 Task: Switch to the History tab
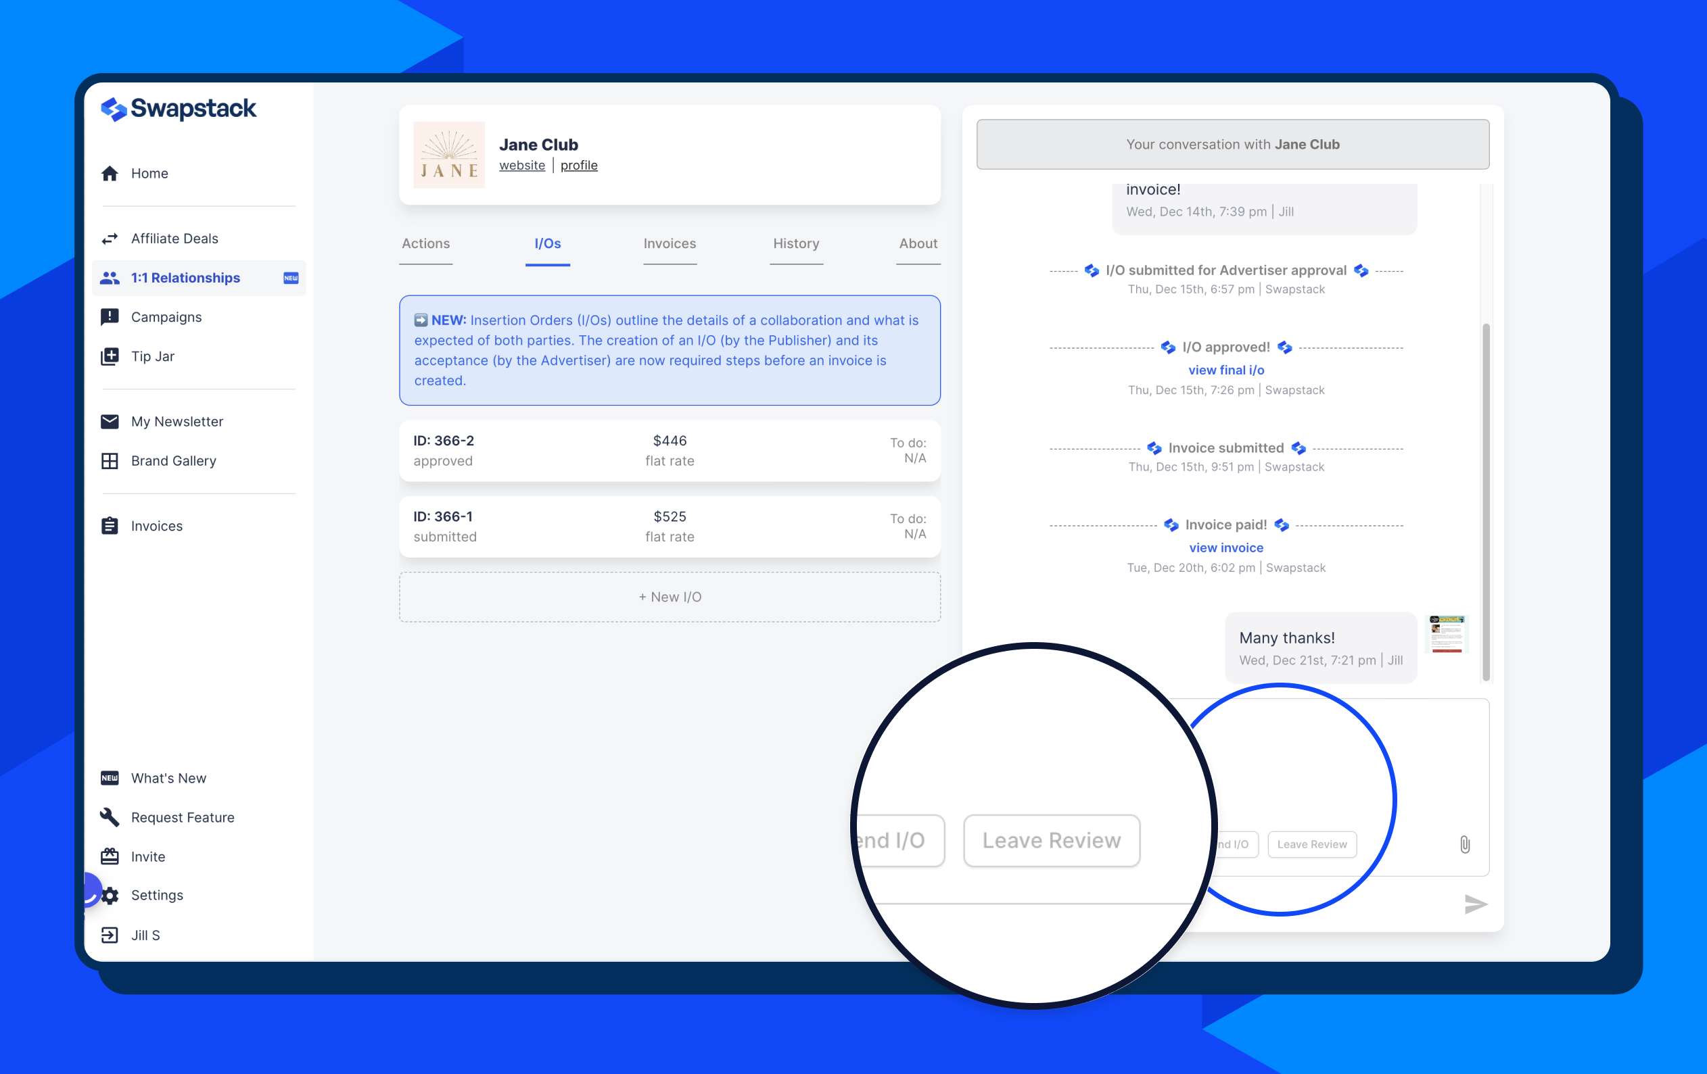795,244
